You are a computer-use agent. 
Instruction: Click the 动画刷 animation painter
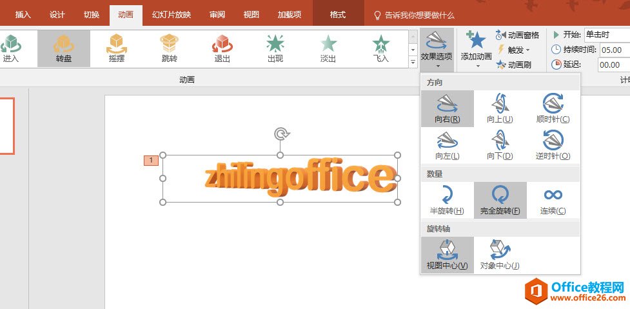(x=514, y=65)
